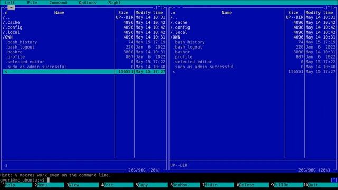Open left panel history list [^] button
The width and height of the screenshot is (338, 190).
tap(159, 8)
